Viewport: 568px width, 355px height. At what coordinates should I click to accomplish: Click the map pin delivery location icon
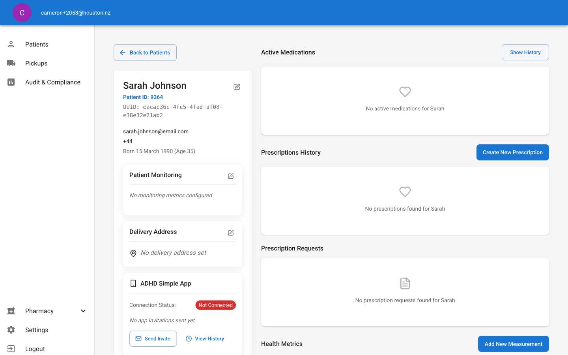tap(133, 253)
